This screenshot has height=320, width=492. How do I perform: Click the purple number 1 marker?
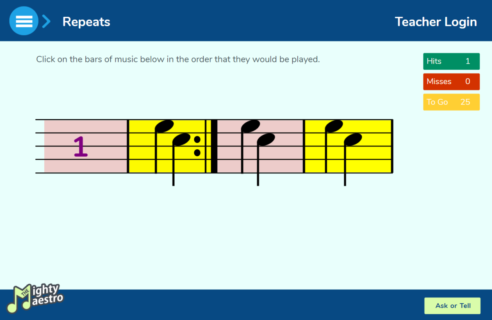click(x=80, y=146)
